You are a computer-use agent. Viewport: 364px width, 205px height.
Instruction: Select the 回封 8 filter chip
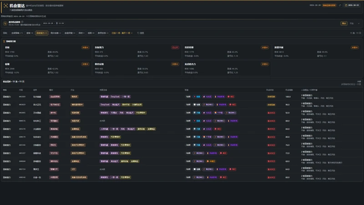pos(81,33)
